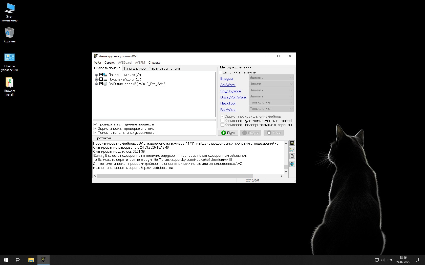The image size is (425, 265).
Task: Click the protocol horizontal scrollbar thumb
Action: (x=175, y=176)
